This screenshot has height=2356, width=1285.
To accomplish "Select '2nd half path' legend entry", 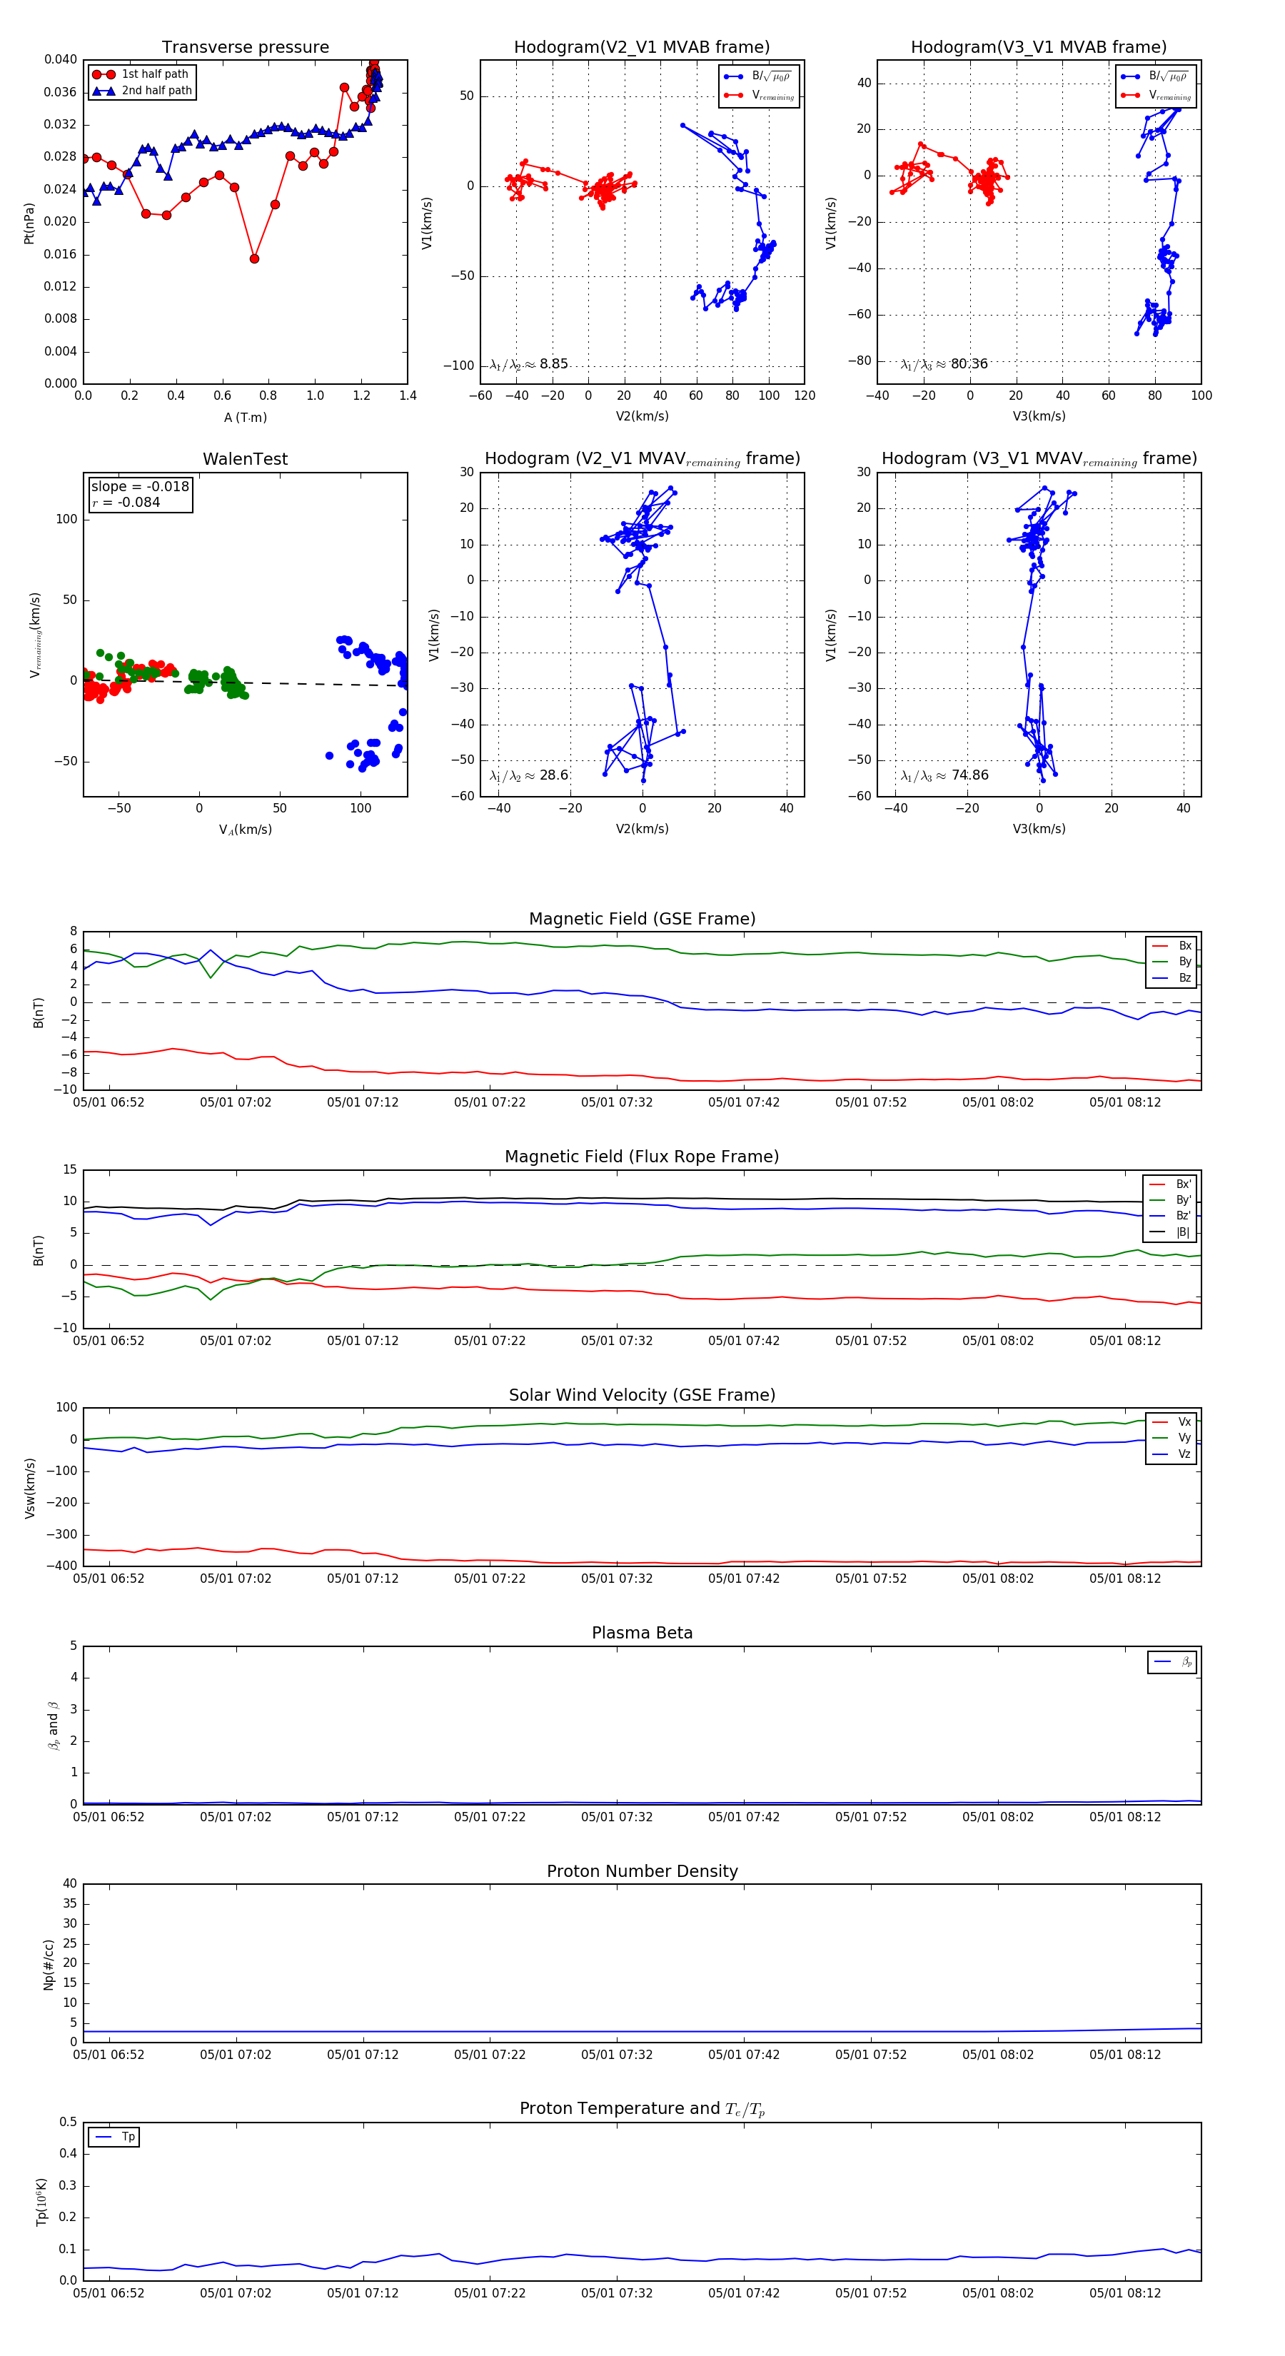I will coord(143,91).
